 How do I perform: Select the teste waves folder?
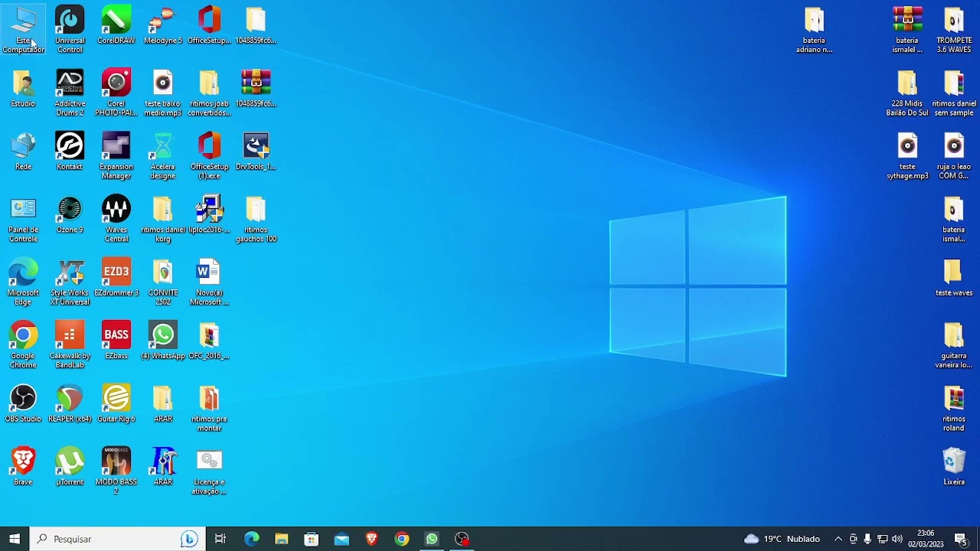[x=954, y=278]
